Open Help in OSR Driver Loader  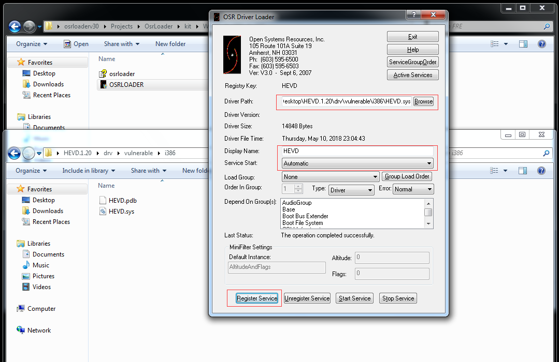coord(412,50)
